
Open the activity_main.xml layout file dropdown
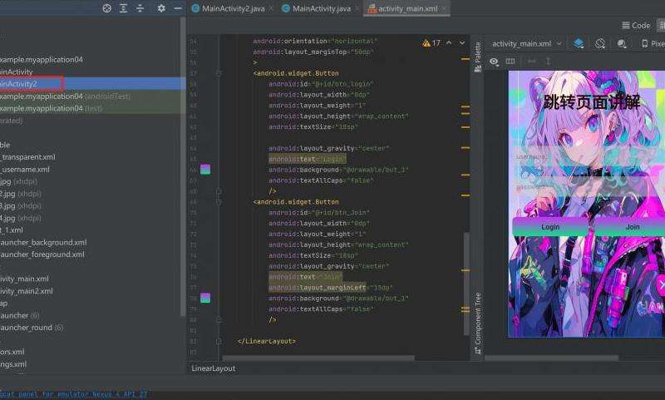point(526,43)
